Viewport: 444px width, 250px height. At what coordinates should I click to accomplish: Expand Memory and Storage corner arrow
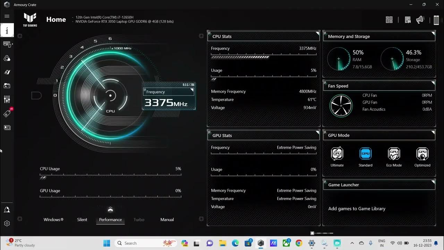tap(433, 33)
